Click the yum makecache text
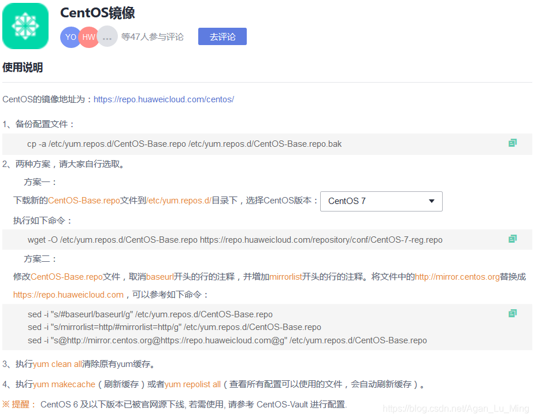Screen dimensions: 534x419 click(x=64, y=384)
